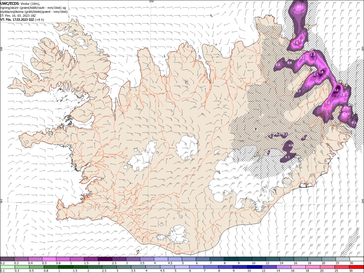Click the '15W' longitude label at top
The image size is (364, 273).
[301, 1]
